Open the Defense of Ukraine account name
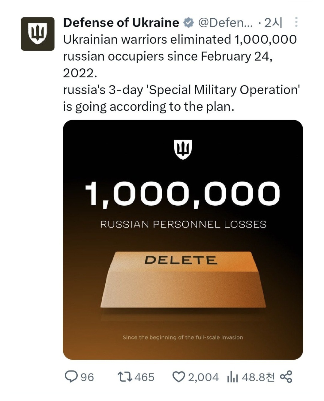 [121, 23]
